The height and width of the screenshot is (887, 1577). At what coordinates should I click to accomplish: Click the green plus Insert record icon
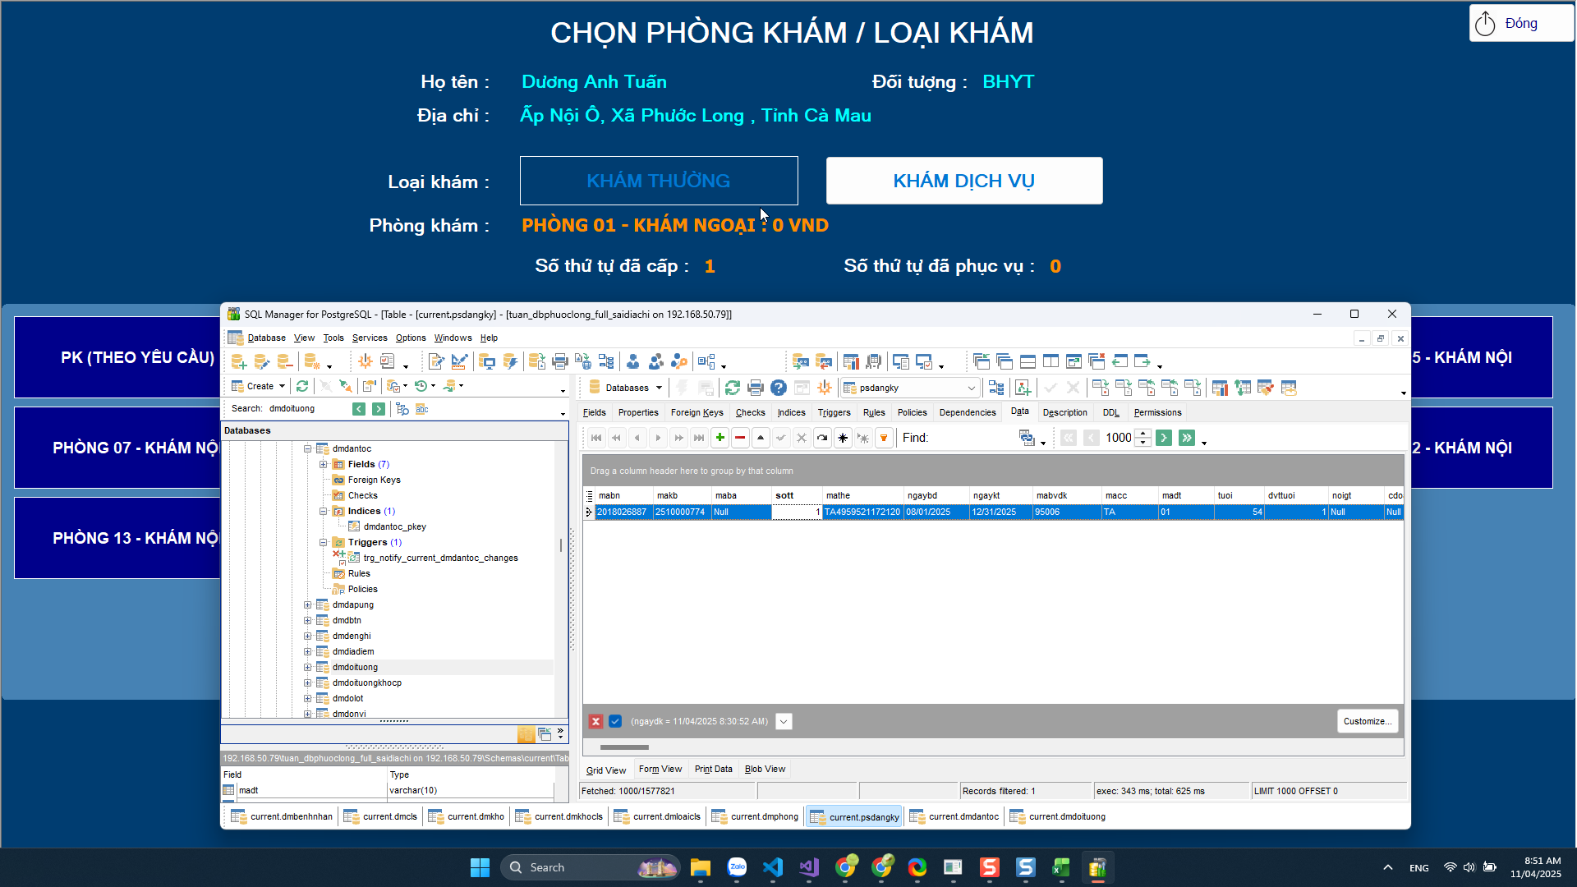tap(720, 438)
